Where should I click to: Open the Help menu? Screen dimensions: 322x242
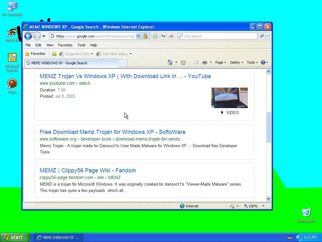tap(93, 45)
